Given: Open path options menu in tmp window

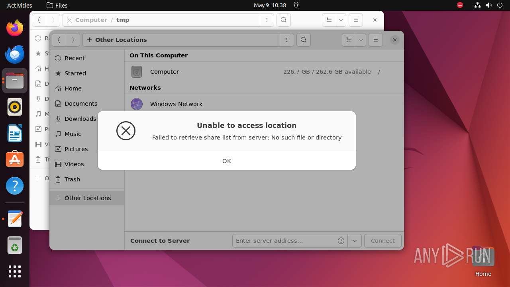Looking at the screenshot, I should (x=267, y=20).
